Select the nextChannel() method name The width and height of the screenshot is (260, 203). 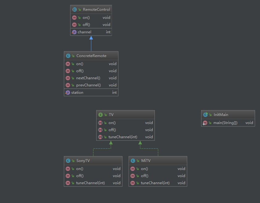pos(88,78)
